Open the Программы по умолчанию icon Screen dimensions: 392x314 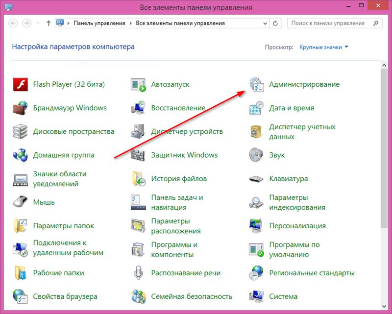click(256, 249)
